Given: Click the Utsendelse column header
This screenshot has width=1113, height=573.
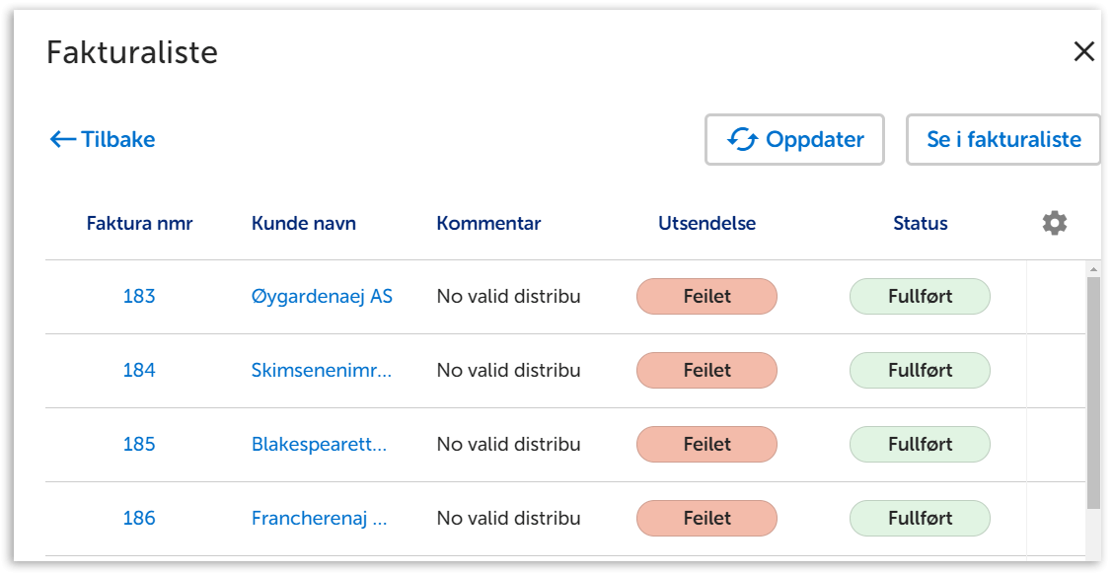Looking at the screenshot, I should [706, 223].
